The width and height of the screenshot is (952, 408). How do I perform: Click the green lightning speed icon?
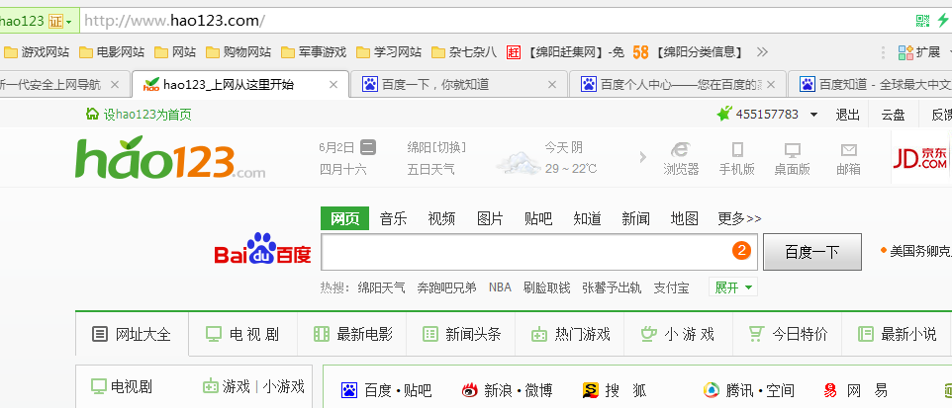pyautogui.click(x=942, y=21)
